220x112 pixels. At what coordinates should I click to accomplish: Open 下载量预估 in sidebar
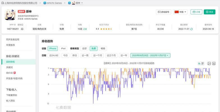coord(12,95)
